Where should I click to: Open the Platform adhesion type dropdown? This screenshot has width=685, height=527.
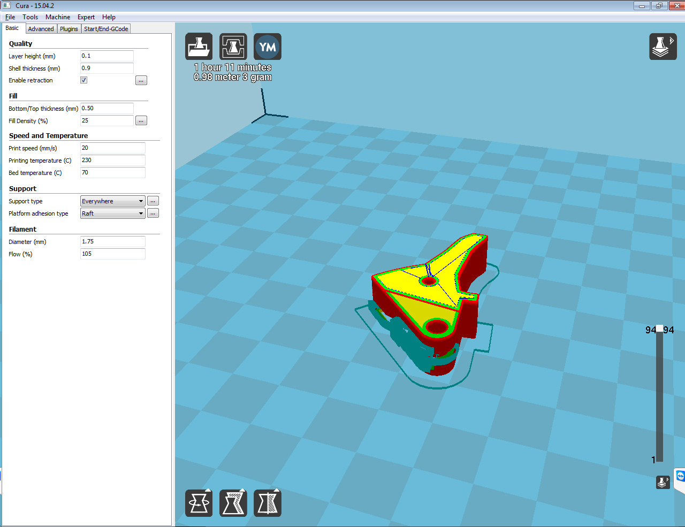[x=113, y=213]
